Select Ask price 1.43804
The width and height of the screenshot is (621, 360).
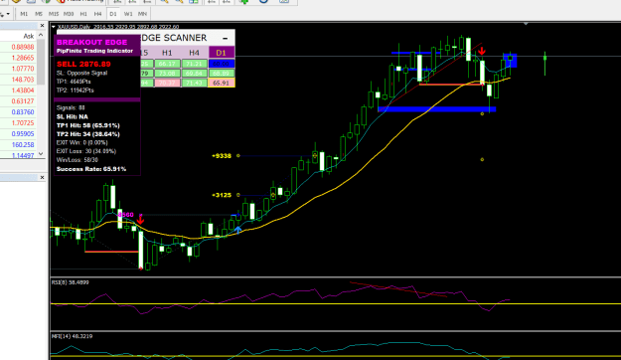(x=23, y=90)
